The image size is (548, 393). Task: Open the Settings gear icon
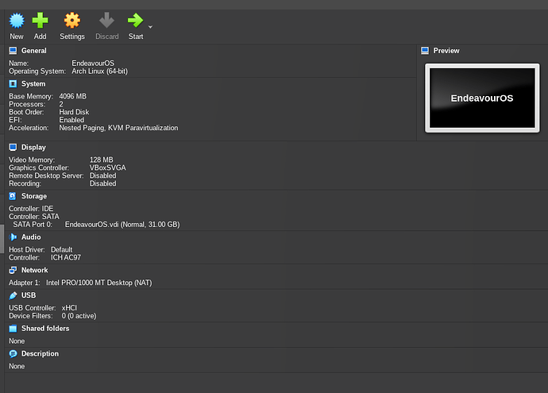pyautogui.click(x=72, y=21)
